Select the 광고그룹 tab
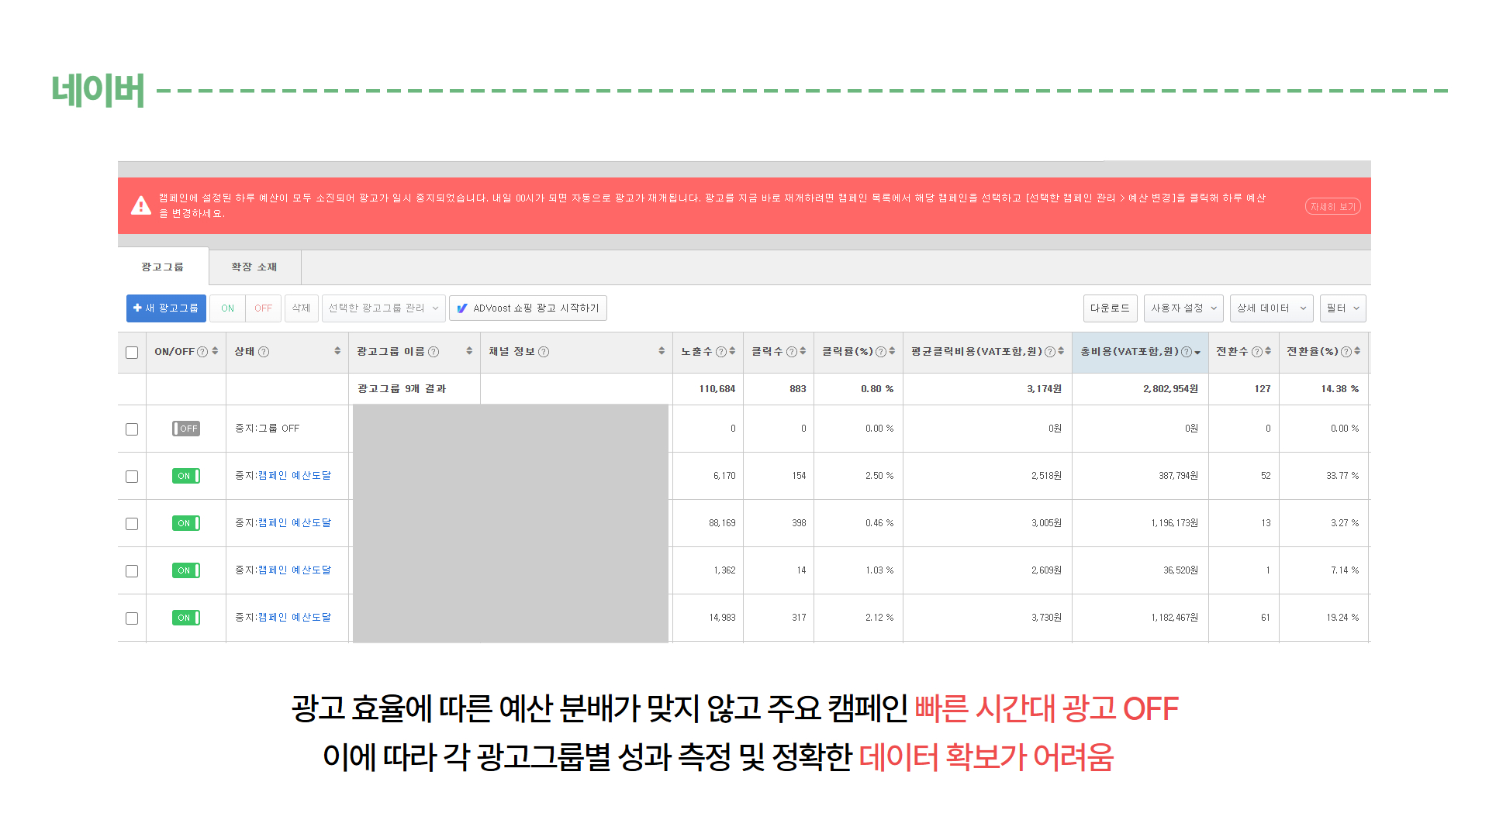1489x837 pixels. coord(163,267)
